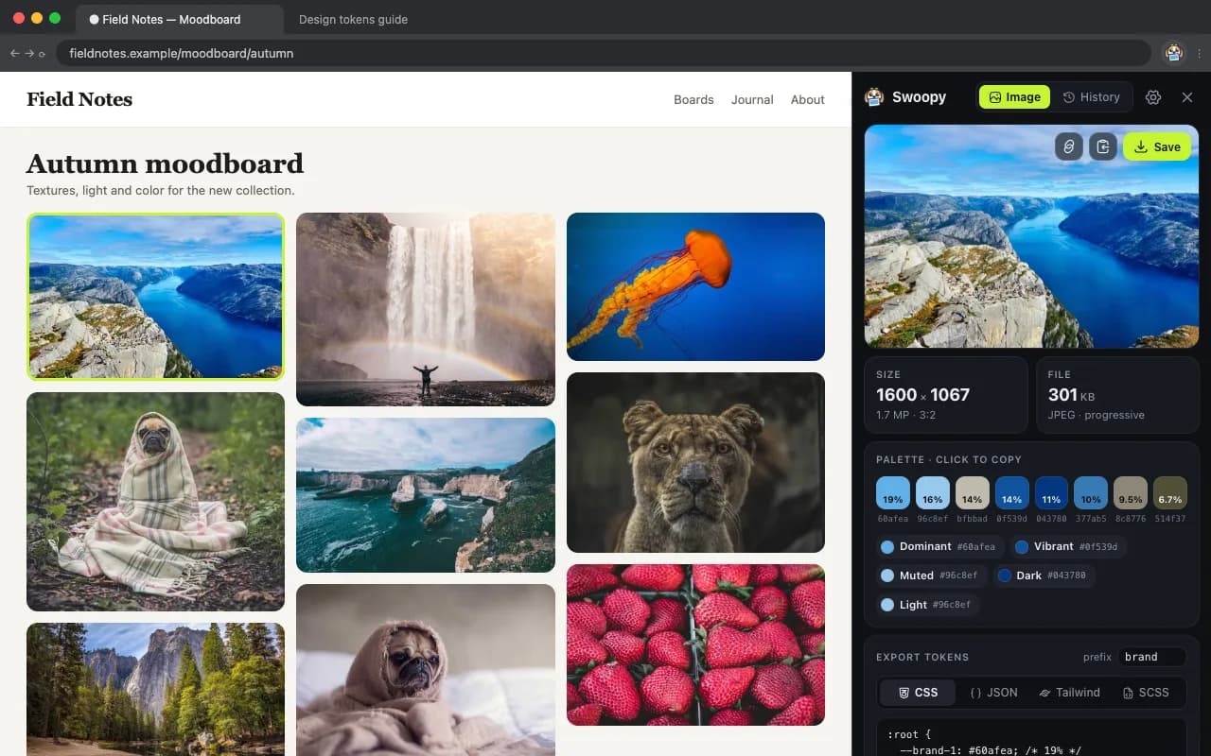Reload the page with the refresh icon
The width and height of the screenshot is (1211, 756).
pyautogui.click(x=42, y=54)
